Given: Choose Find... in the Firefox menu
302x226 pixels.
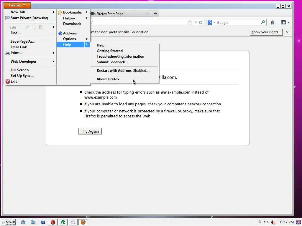Looking at the screenshot, I should 15,33.
